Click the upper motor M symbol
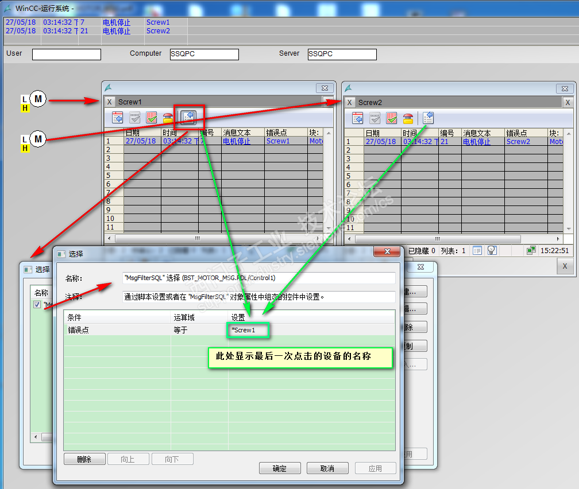 click(38, 99)
